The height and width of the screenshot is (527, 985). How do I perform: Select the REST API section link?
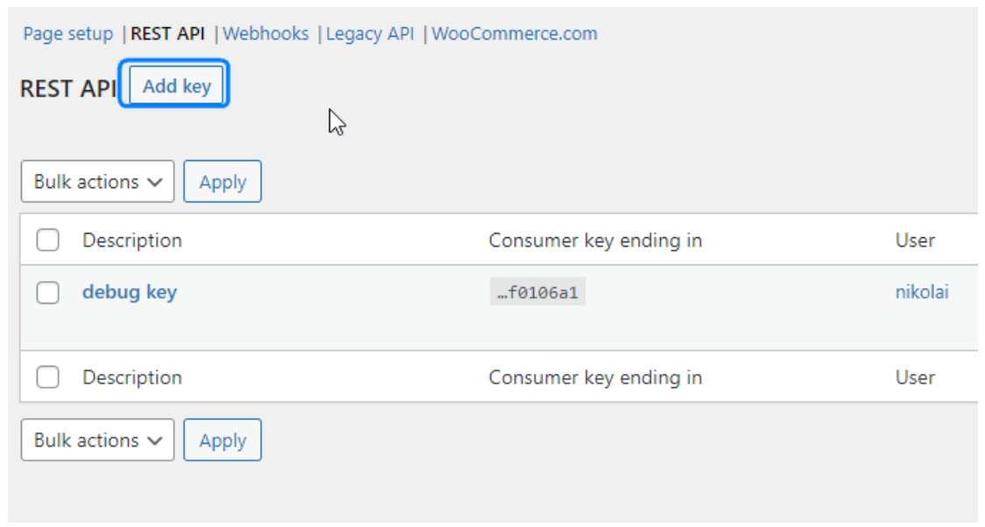[167, 34]
